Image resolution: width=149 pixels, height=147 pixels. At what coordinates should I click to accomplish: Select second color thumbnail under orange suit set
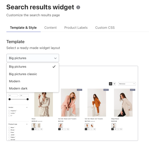[x=92, y=125]
